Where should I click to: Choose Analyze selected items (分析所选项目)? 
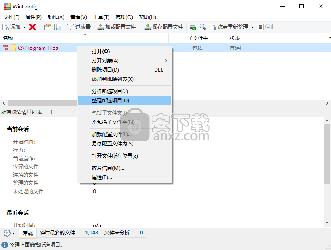point(125,91)
